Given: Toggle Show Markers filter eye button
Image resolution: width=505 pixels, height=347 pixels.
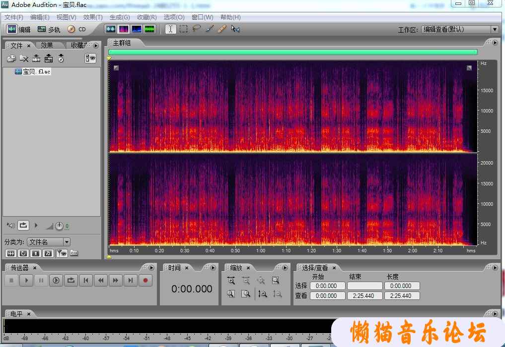Looking at the screenshot, I should pos(62,253).
